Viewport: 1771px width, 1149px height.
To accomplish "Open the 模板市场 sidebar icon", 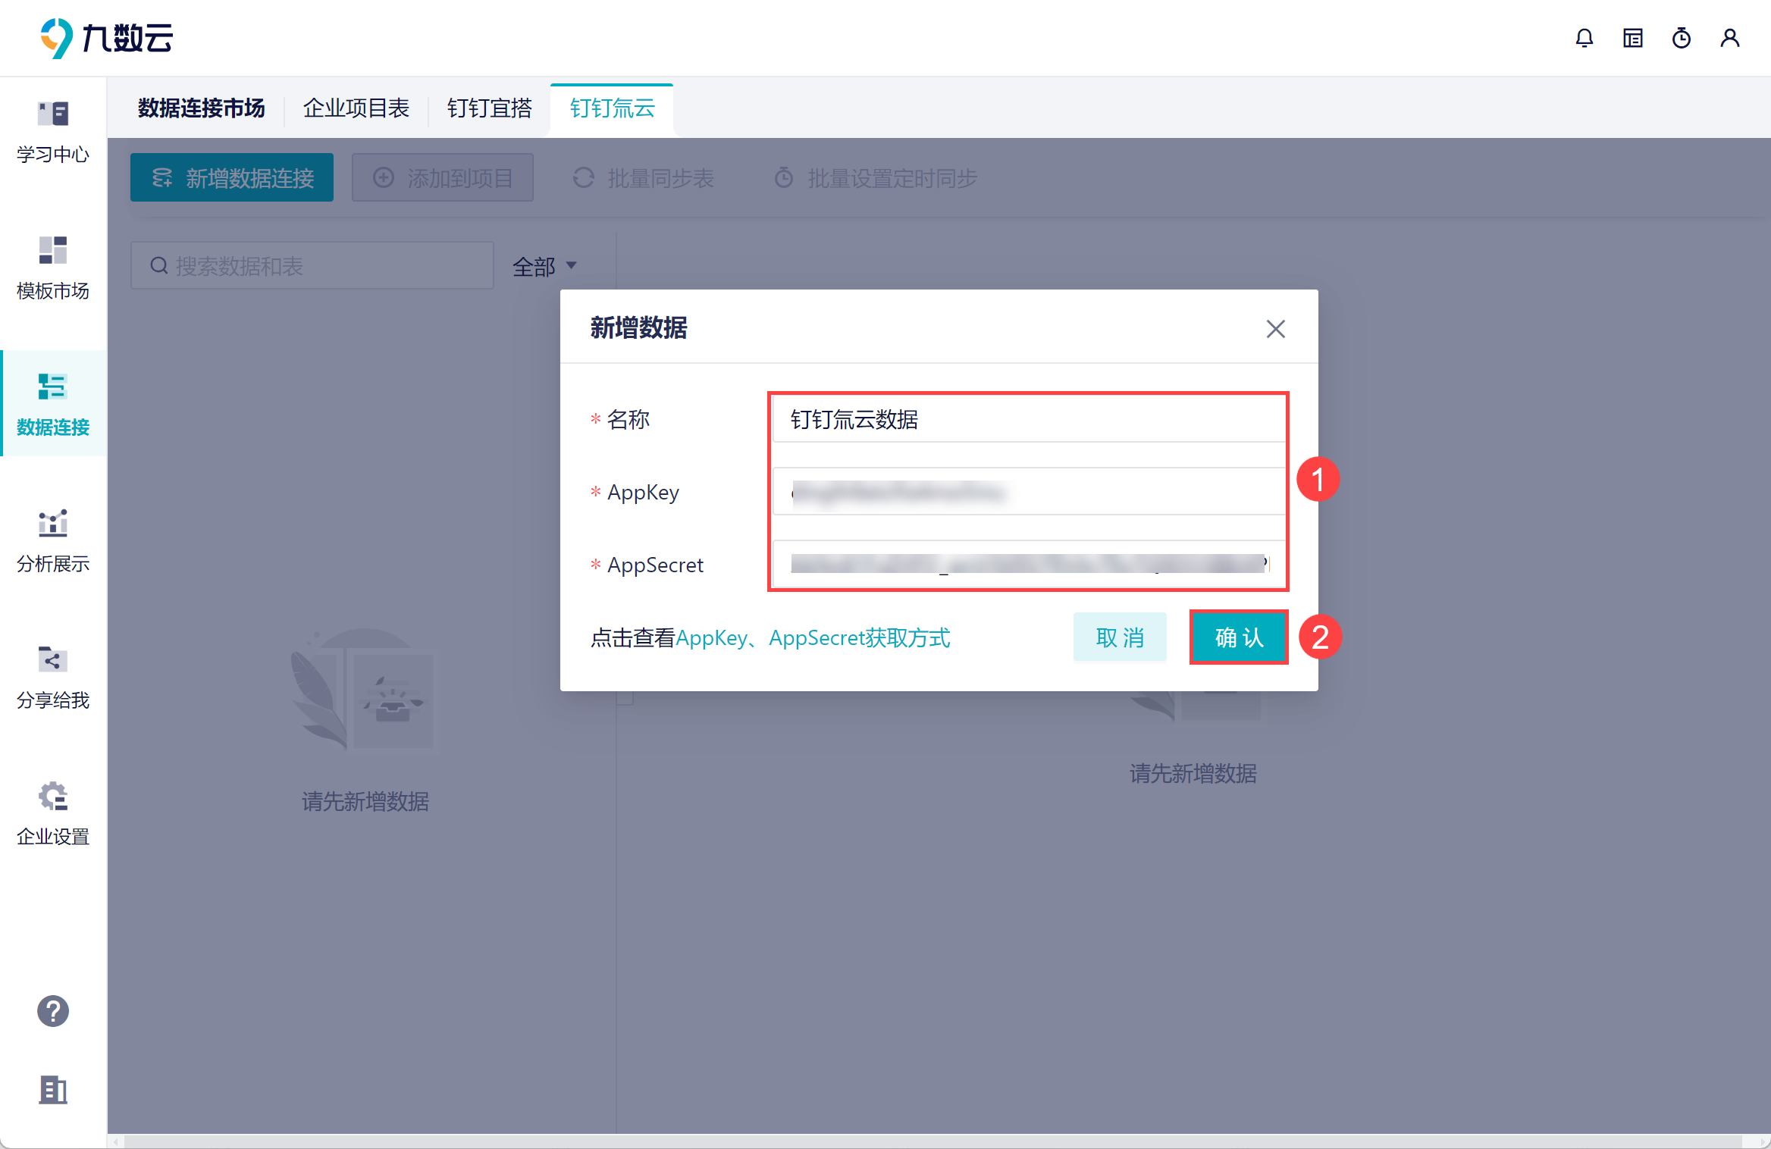I will point(53,251).
